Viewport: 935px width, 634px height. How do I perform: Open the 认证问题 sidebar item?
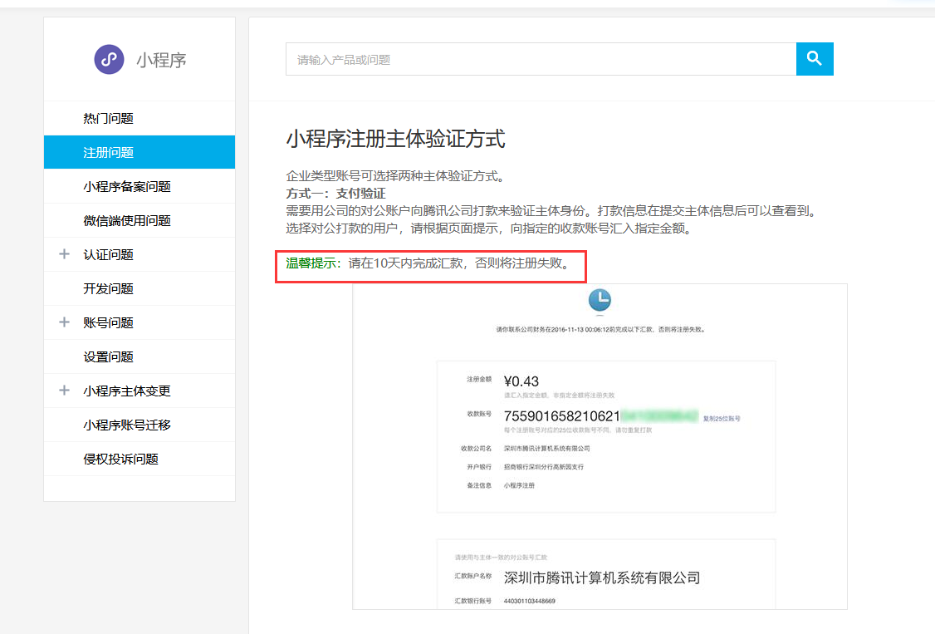coord(140,254)
